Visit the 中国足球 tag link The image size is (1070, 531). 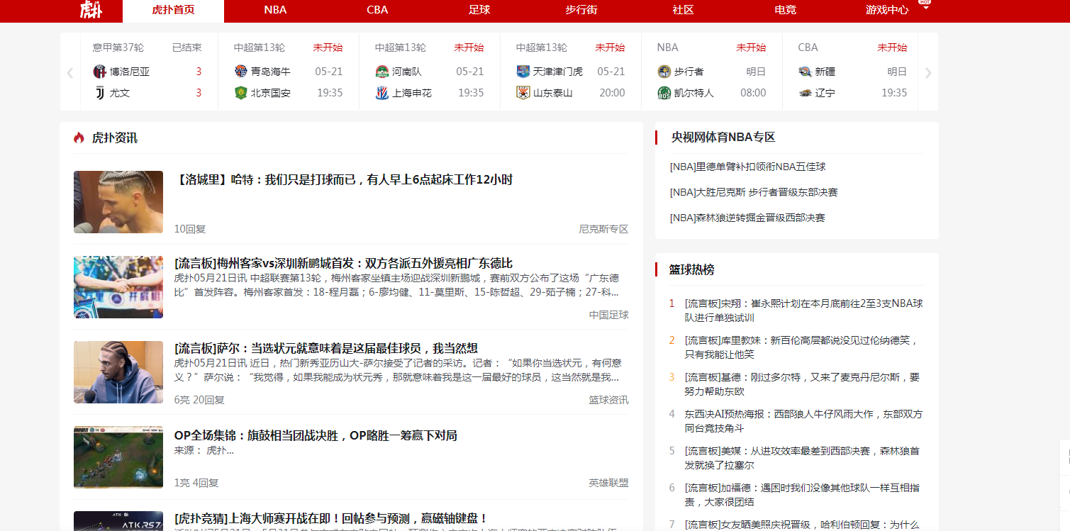coord(608,315)
